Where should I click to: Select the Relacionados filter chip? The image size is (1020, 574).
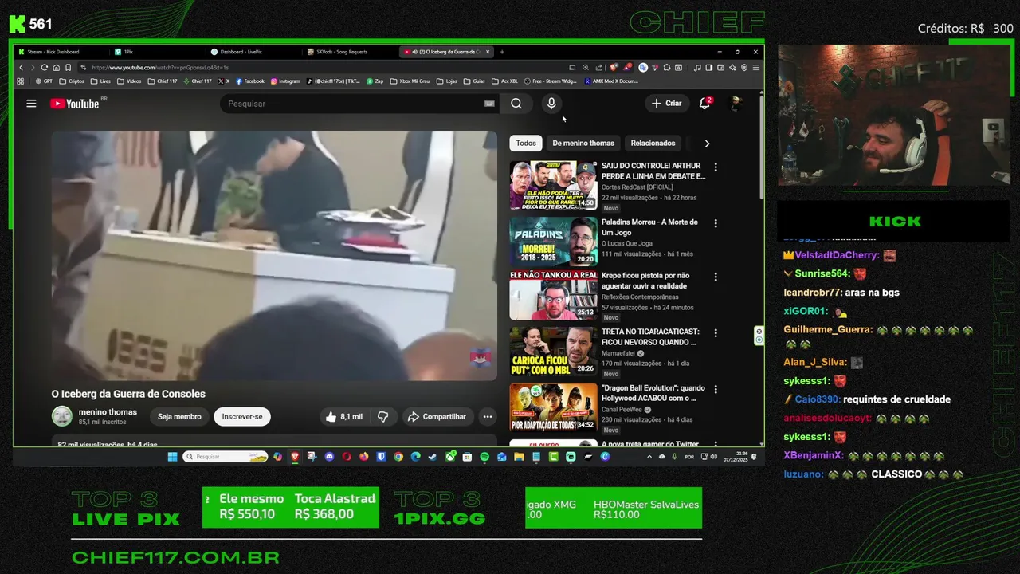[x=653, y=143]
